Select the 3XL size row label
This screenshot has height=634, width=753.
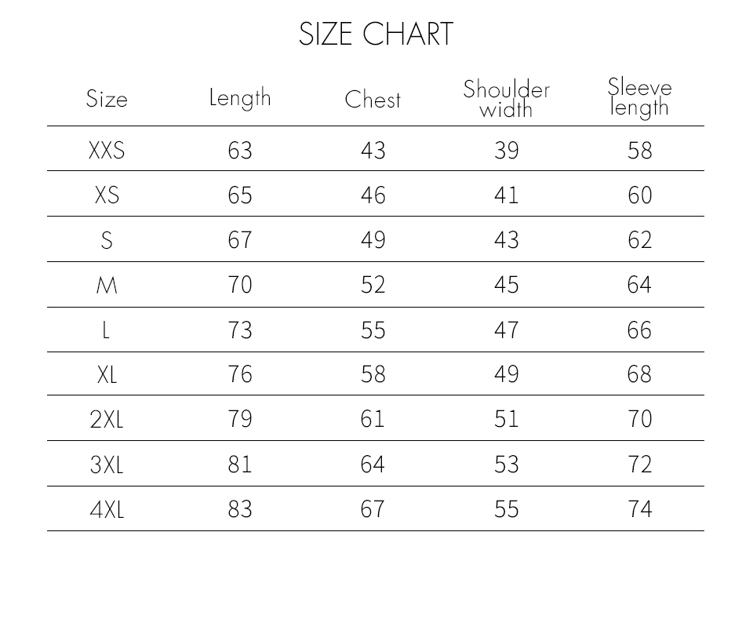click(107, 465)
